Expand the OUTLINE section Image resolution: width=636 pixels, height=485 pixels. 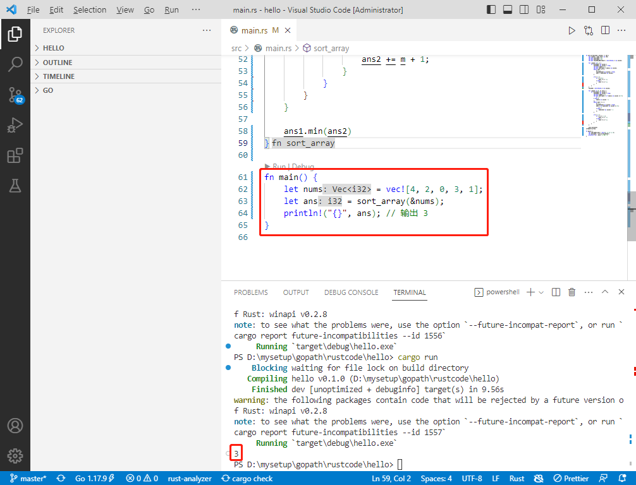pyautogui.click(x=126, y=63)
